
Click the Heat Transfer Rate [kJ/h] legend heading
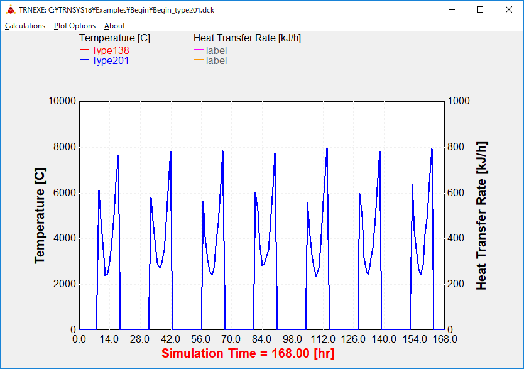[247, 38]
